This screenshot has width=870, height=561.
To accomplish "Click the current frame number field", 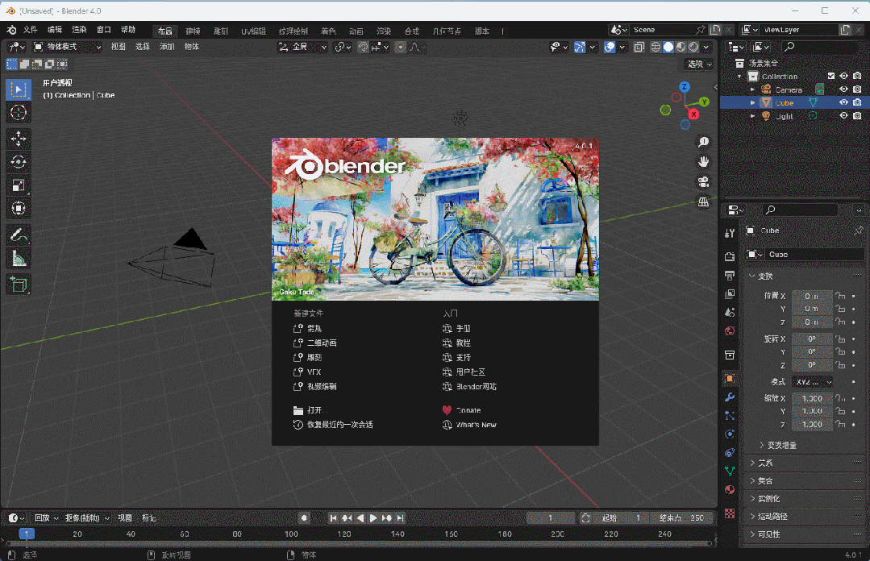I will tap(551, 517).
